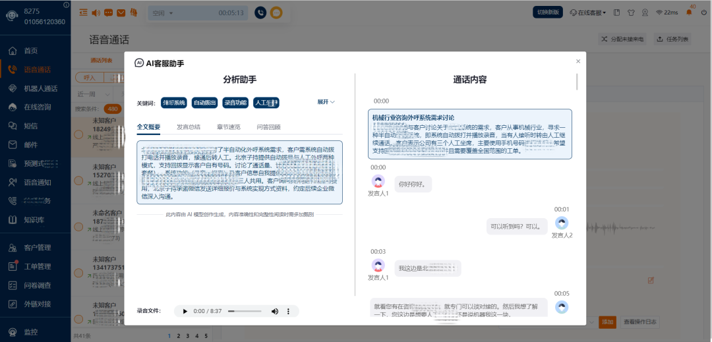The height and width of the screenshot is (342, 712).
Task: Close the AI客服助手 dialog
Action: 578,61
